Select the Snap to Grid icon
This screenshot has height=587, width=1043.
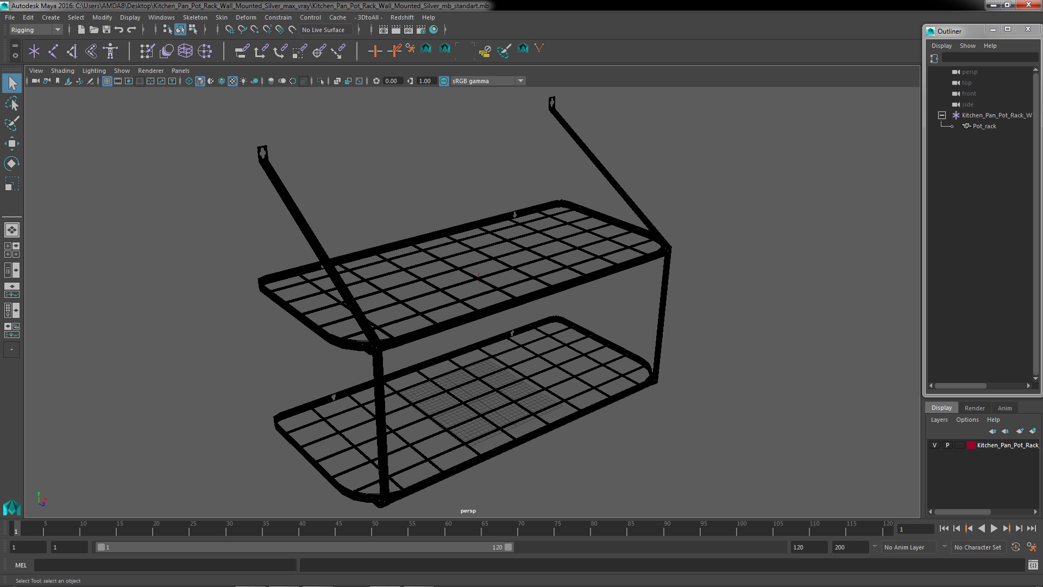click(x=230, y=29)
